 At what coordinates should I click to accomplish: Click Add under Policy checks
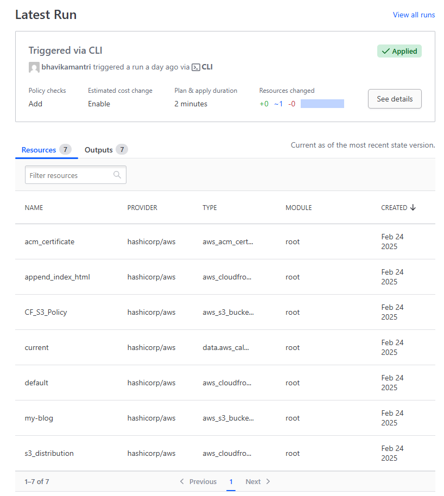35,104
